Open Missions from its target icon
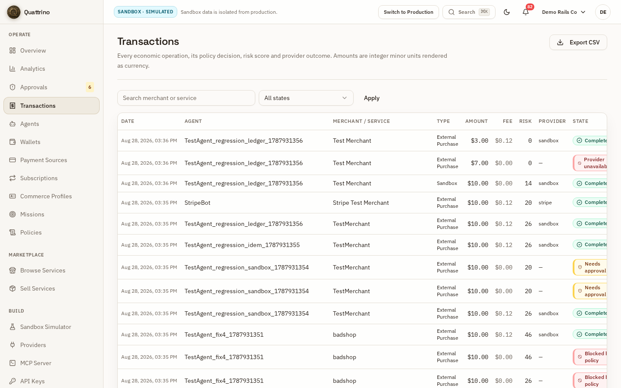The width and height of the screenshot is (621, 388). pyautogui.click(x=13, y=214)
